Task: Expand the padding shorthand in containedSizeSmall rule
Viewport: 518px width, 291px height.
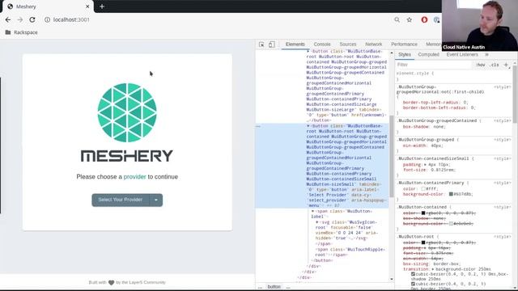Action: coord(425,165)
